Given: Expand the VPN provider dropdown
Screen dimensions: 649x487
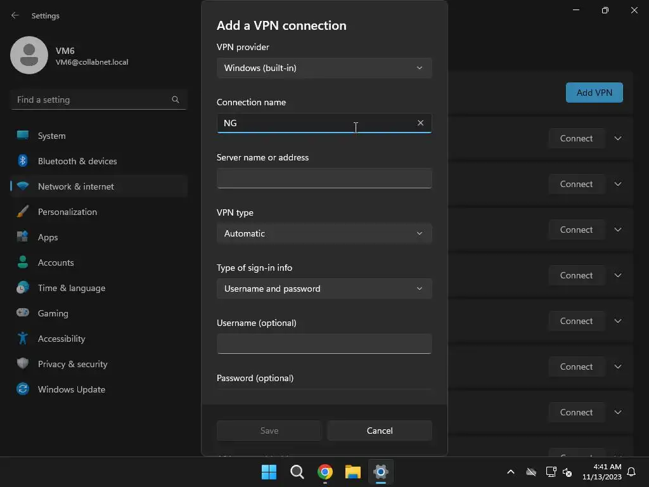Looking at the screenshot, I should click(324, 68).
